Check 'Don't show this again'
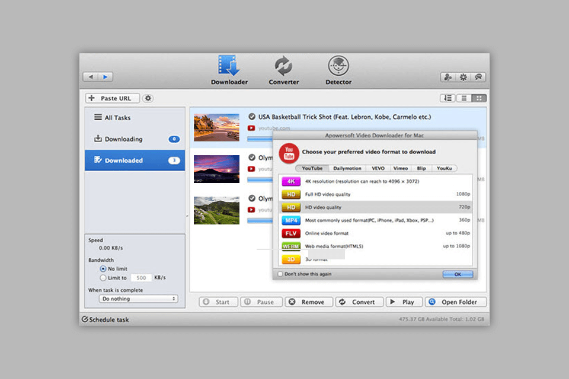Screen dimensions: 569x379 tap(279, 274)
